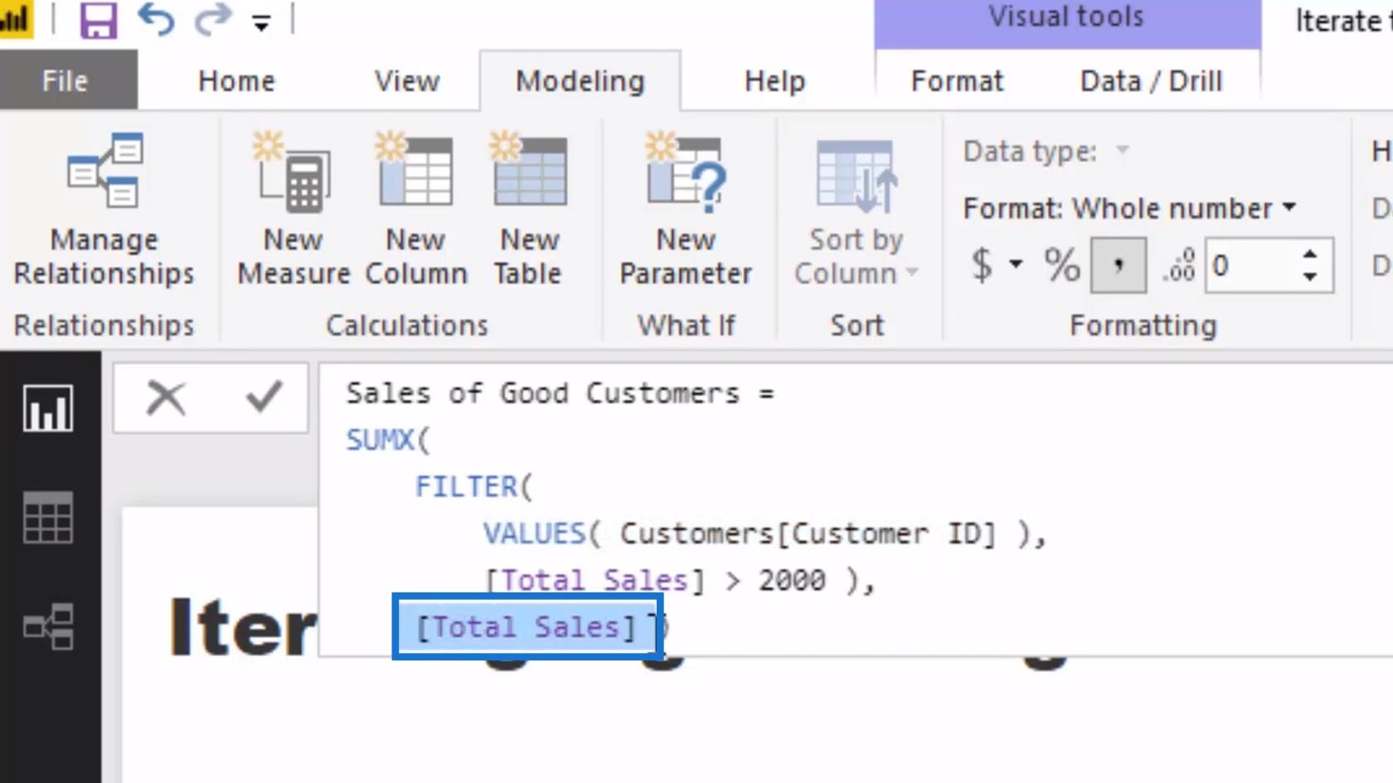Click the decimal places input field

[x=1248, y=265]
